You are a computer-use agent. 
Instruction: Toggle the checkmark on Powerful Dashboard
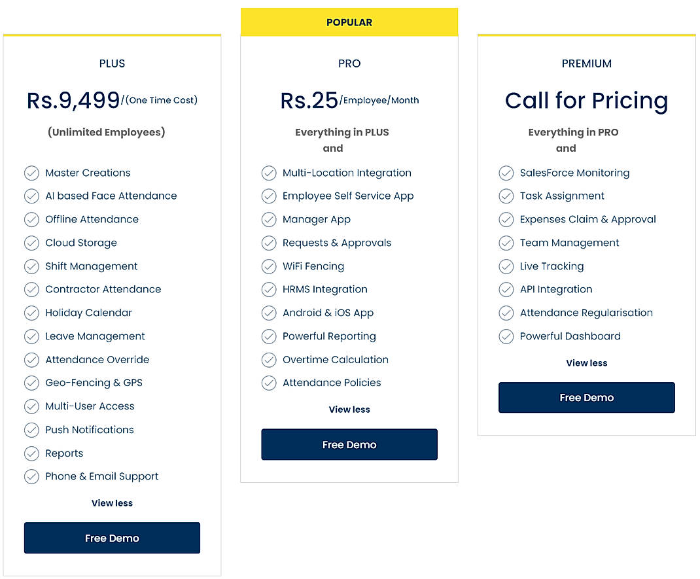click(506, 336)
